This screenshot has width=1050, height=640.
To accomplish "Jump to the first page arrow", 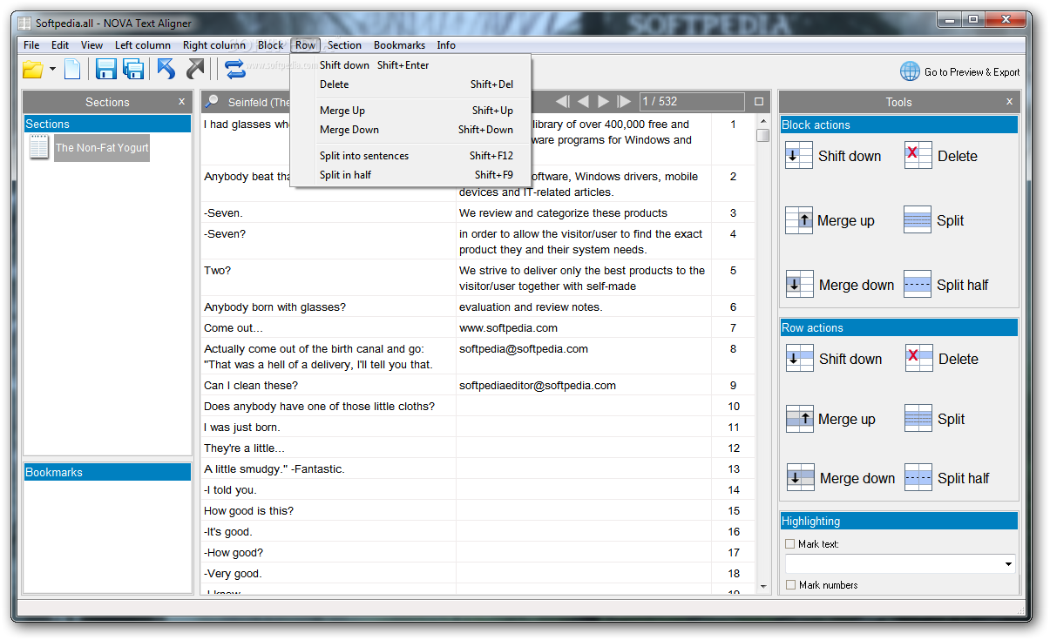I will (563, 102).
